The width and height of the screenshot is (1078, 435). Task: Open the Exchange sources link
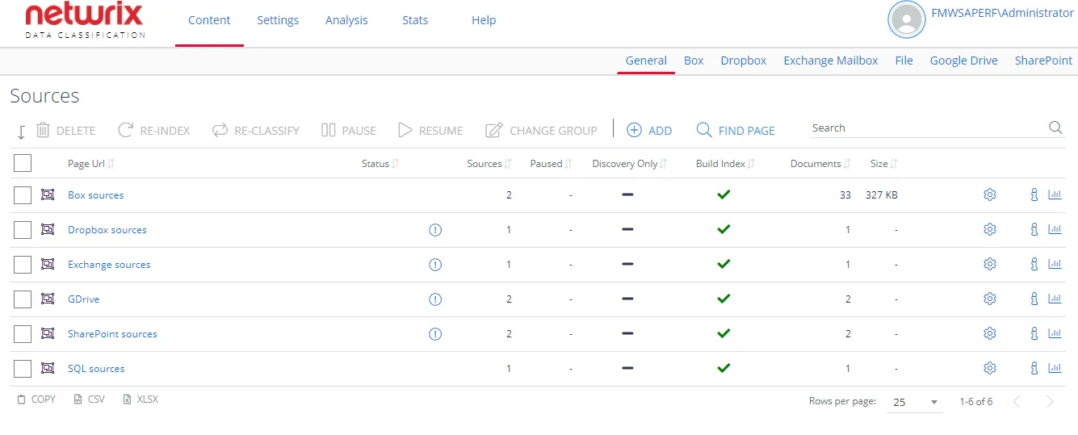tap(109, 265)
